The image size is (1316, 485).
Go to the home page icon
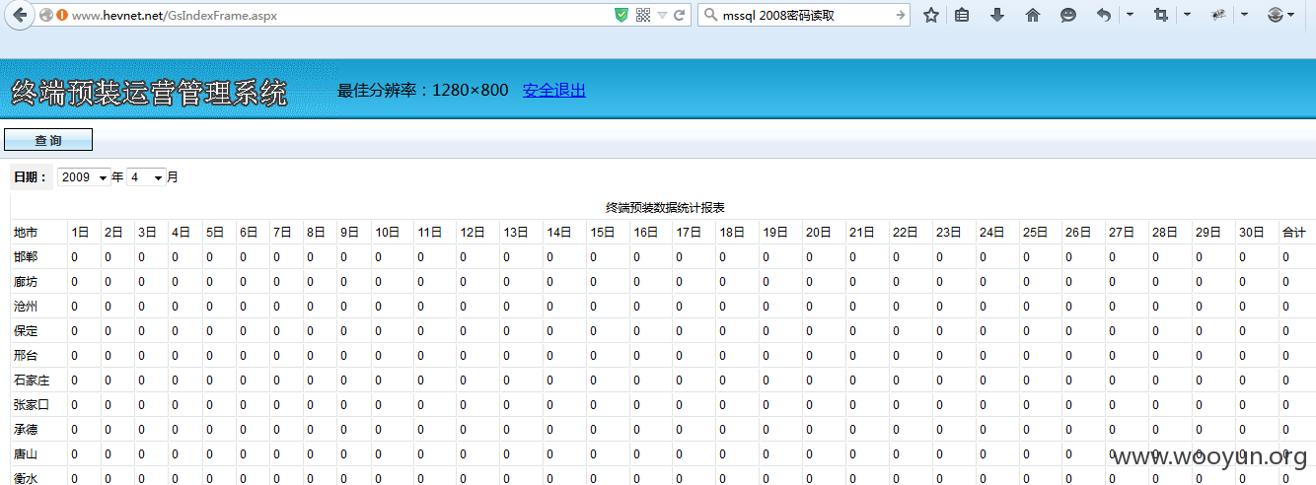1033,15
